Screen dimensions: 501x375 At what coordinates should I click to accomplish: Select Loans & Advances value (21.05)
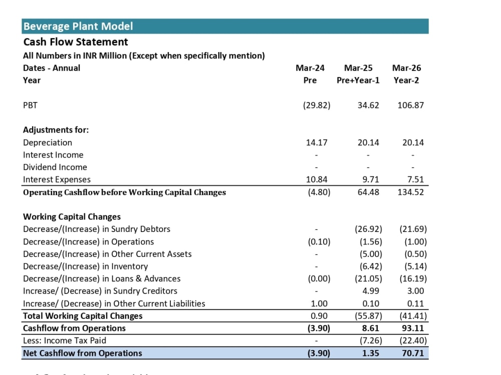coord(368,278)
